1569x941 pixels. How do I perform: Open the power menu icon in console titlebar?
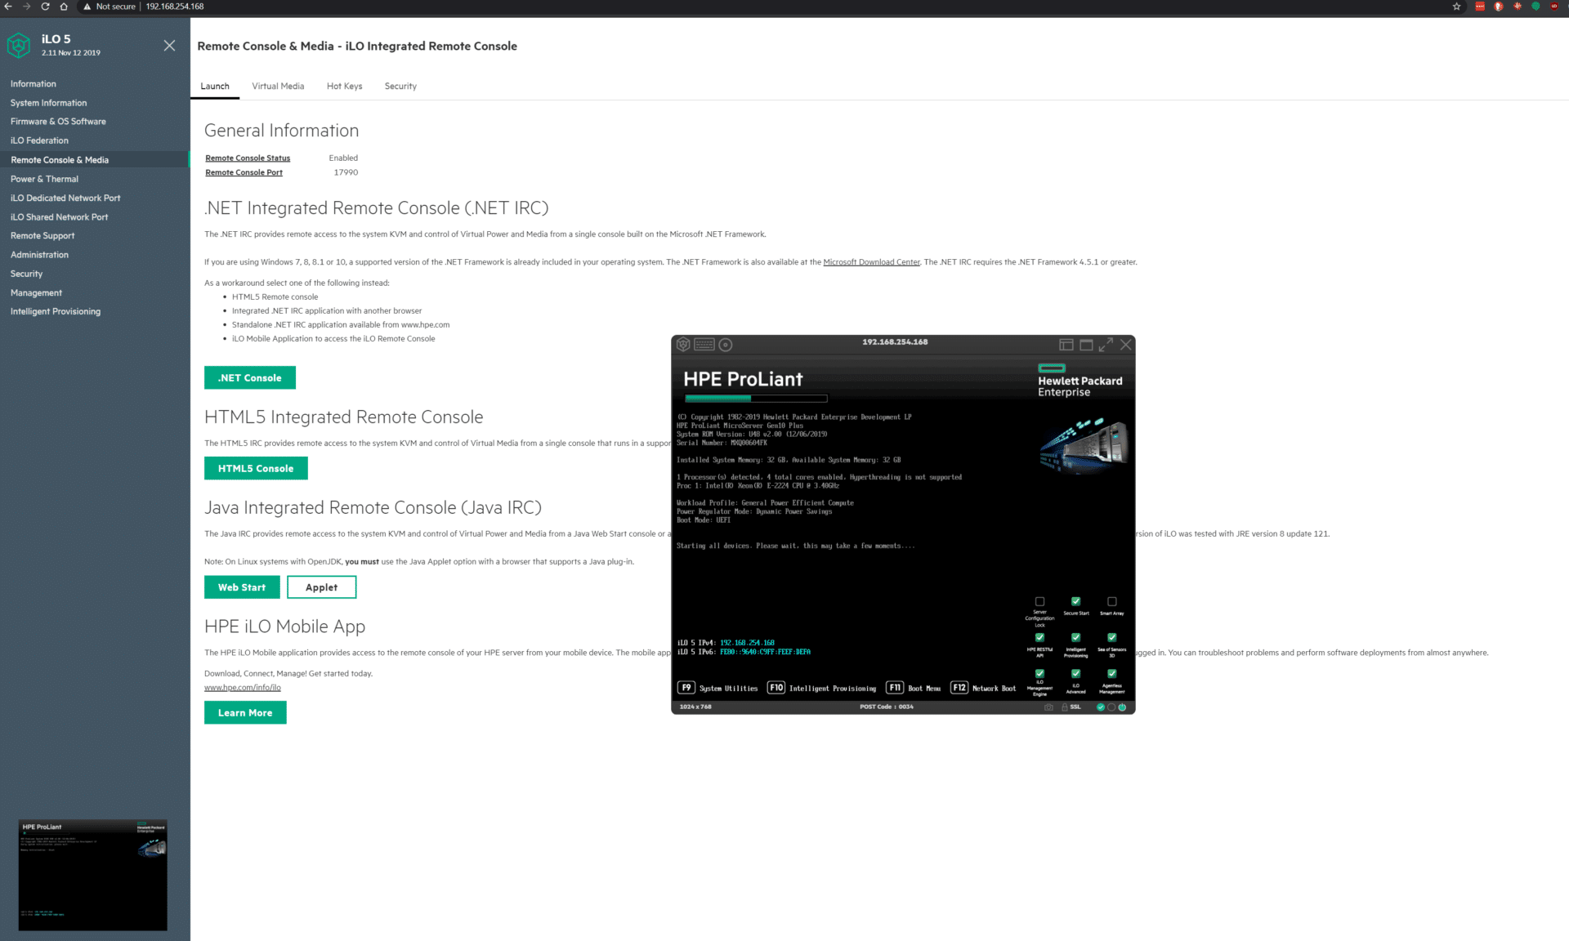click(683, 345)
